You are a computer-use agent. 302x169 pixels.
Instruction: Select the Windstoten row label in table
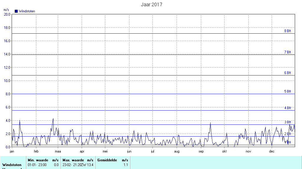(x=12, y=165)
